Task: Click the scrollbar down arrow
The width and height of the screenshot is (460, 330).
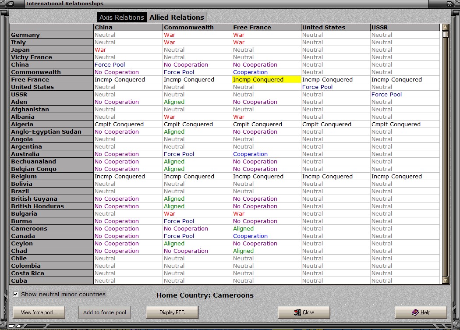Action: [x=446, y=280]
